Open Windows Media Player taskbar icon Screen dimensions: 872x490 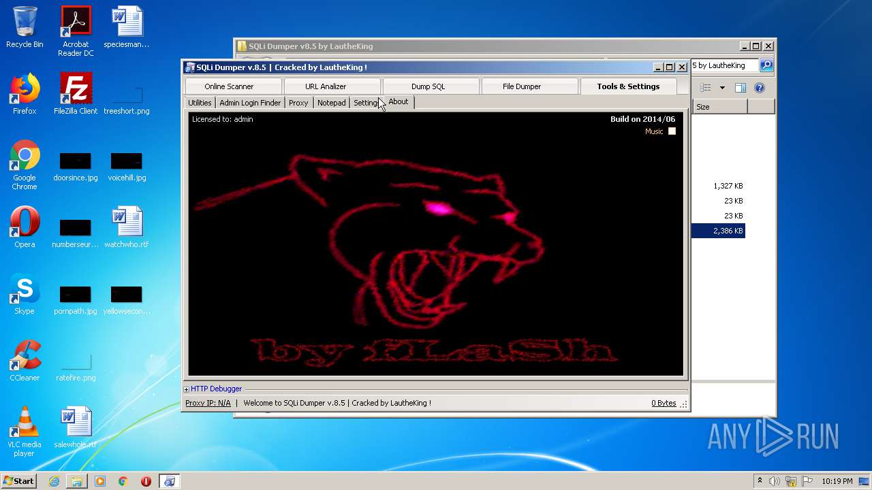(x=100, y=481)
